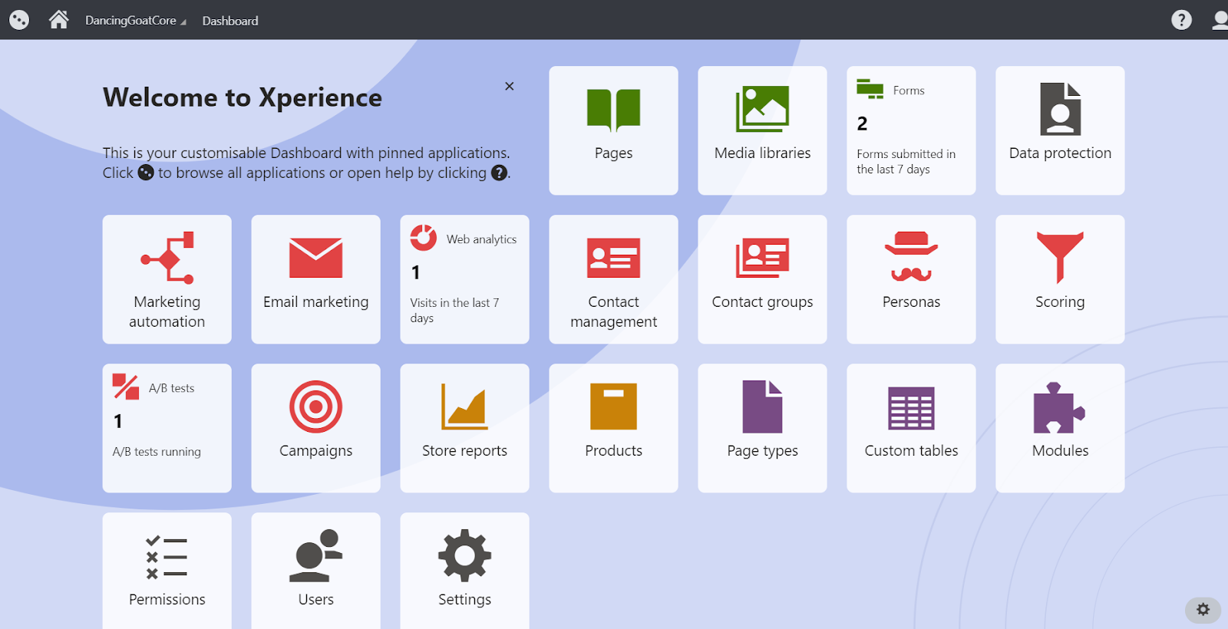Open the Users application tile
This screenshot has width=1228, height=629.
point(315,571)
